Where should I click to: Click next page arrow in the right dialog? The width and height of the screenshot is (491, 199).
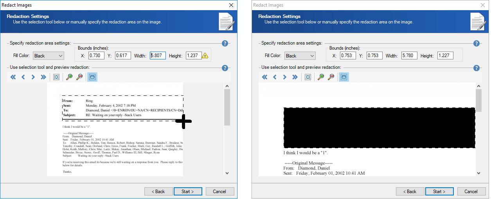[x=284, y=77]
